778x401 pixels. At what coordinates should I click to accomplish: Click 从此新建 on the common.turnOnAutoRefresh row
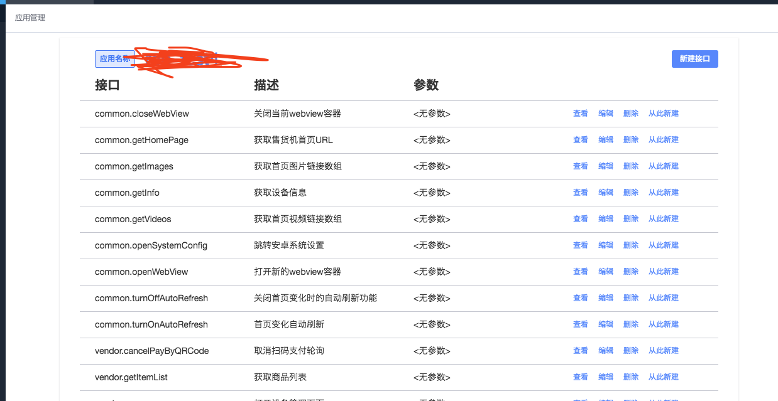(664, 324)
